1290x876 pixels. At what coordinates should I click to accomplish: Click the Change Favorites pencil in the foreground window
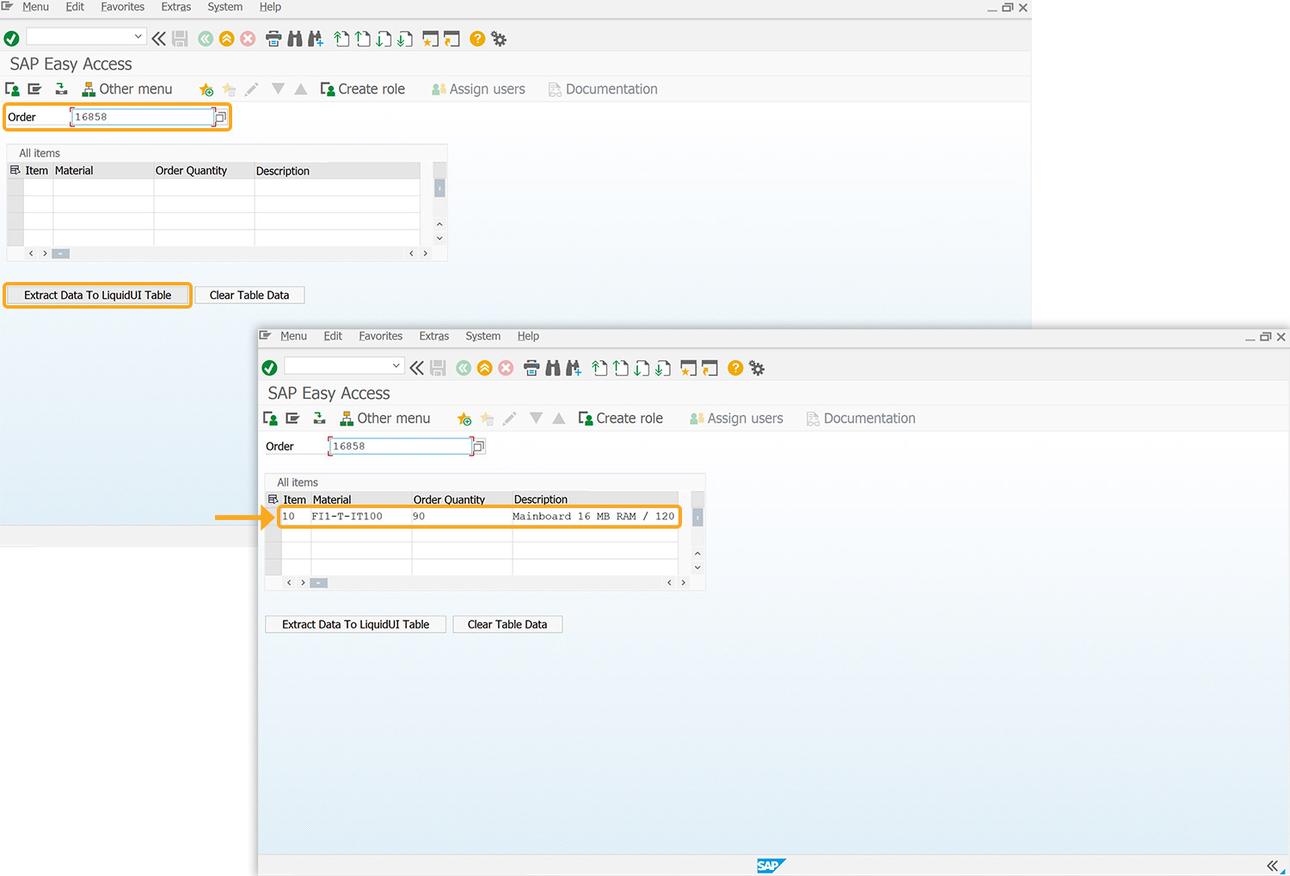tap(510, 419)
